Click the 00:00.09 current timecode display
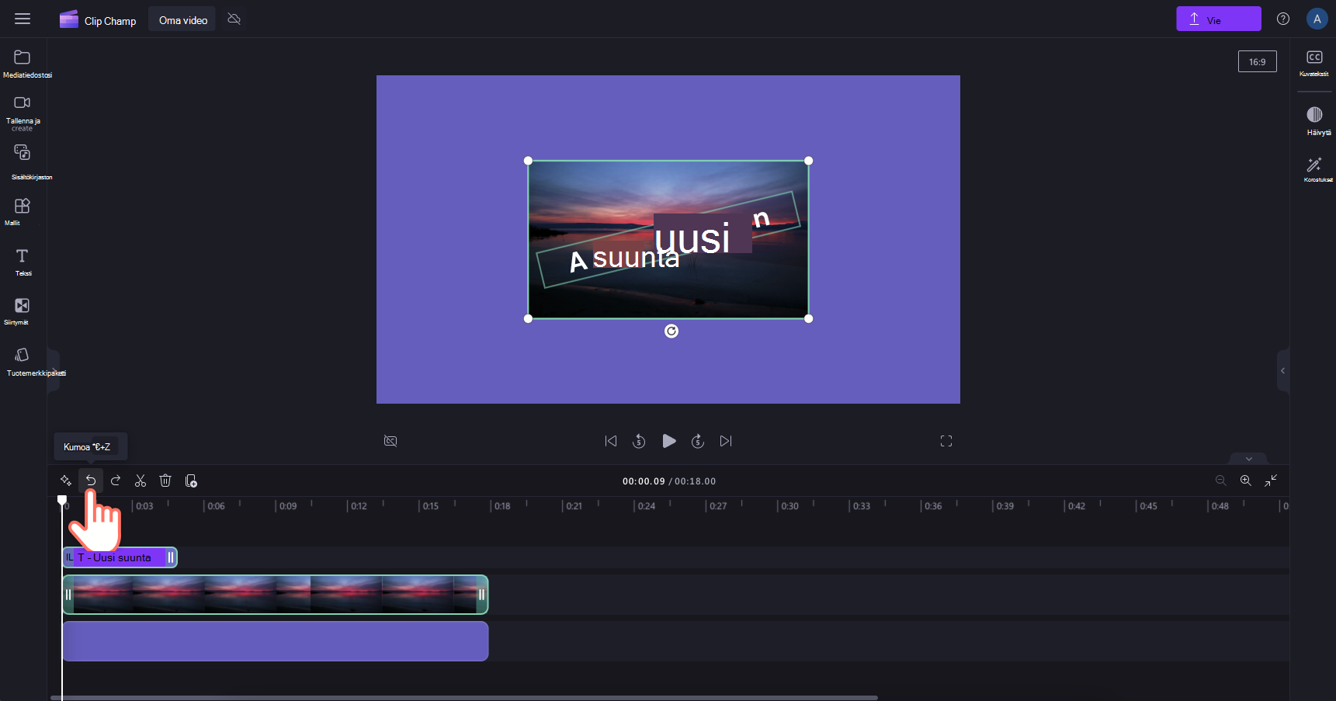The image size is (1336, 701). coord(644,481)
